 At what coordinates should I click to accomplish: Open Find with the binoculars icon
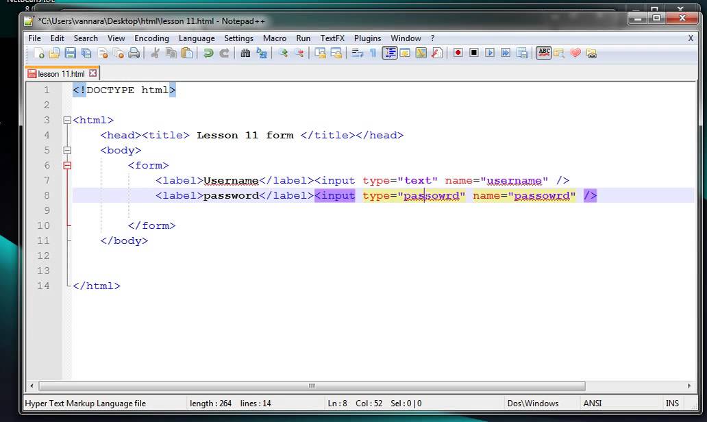(x=245, y=53)
